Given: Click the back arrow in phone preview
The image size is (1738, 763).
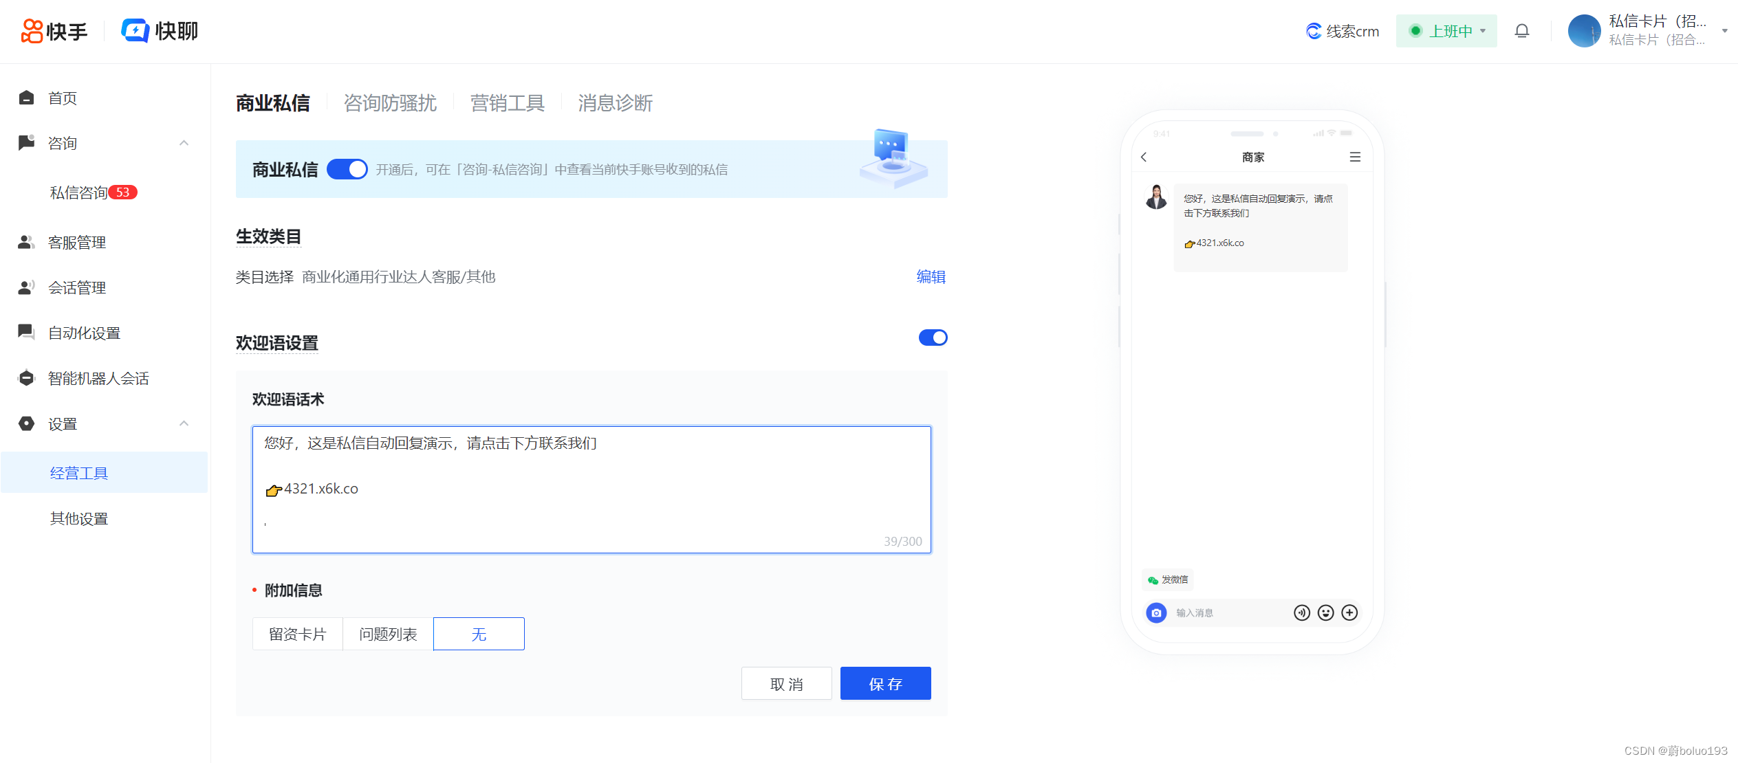Looking at the screenshot, I should [1144, 157].
